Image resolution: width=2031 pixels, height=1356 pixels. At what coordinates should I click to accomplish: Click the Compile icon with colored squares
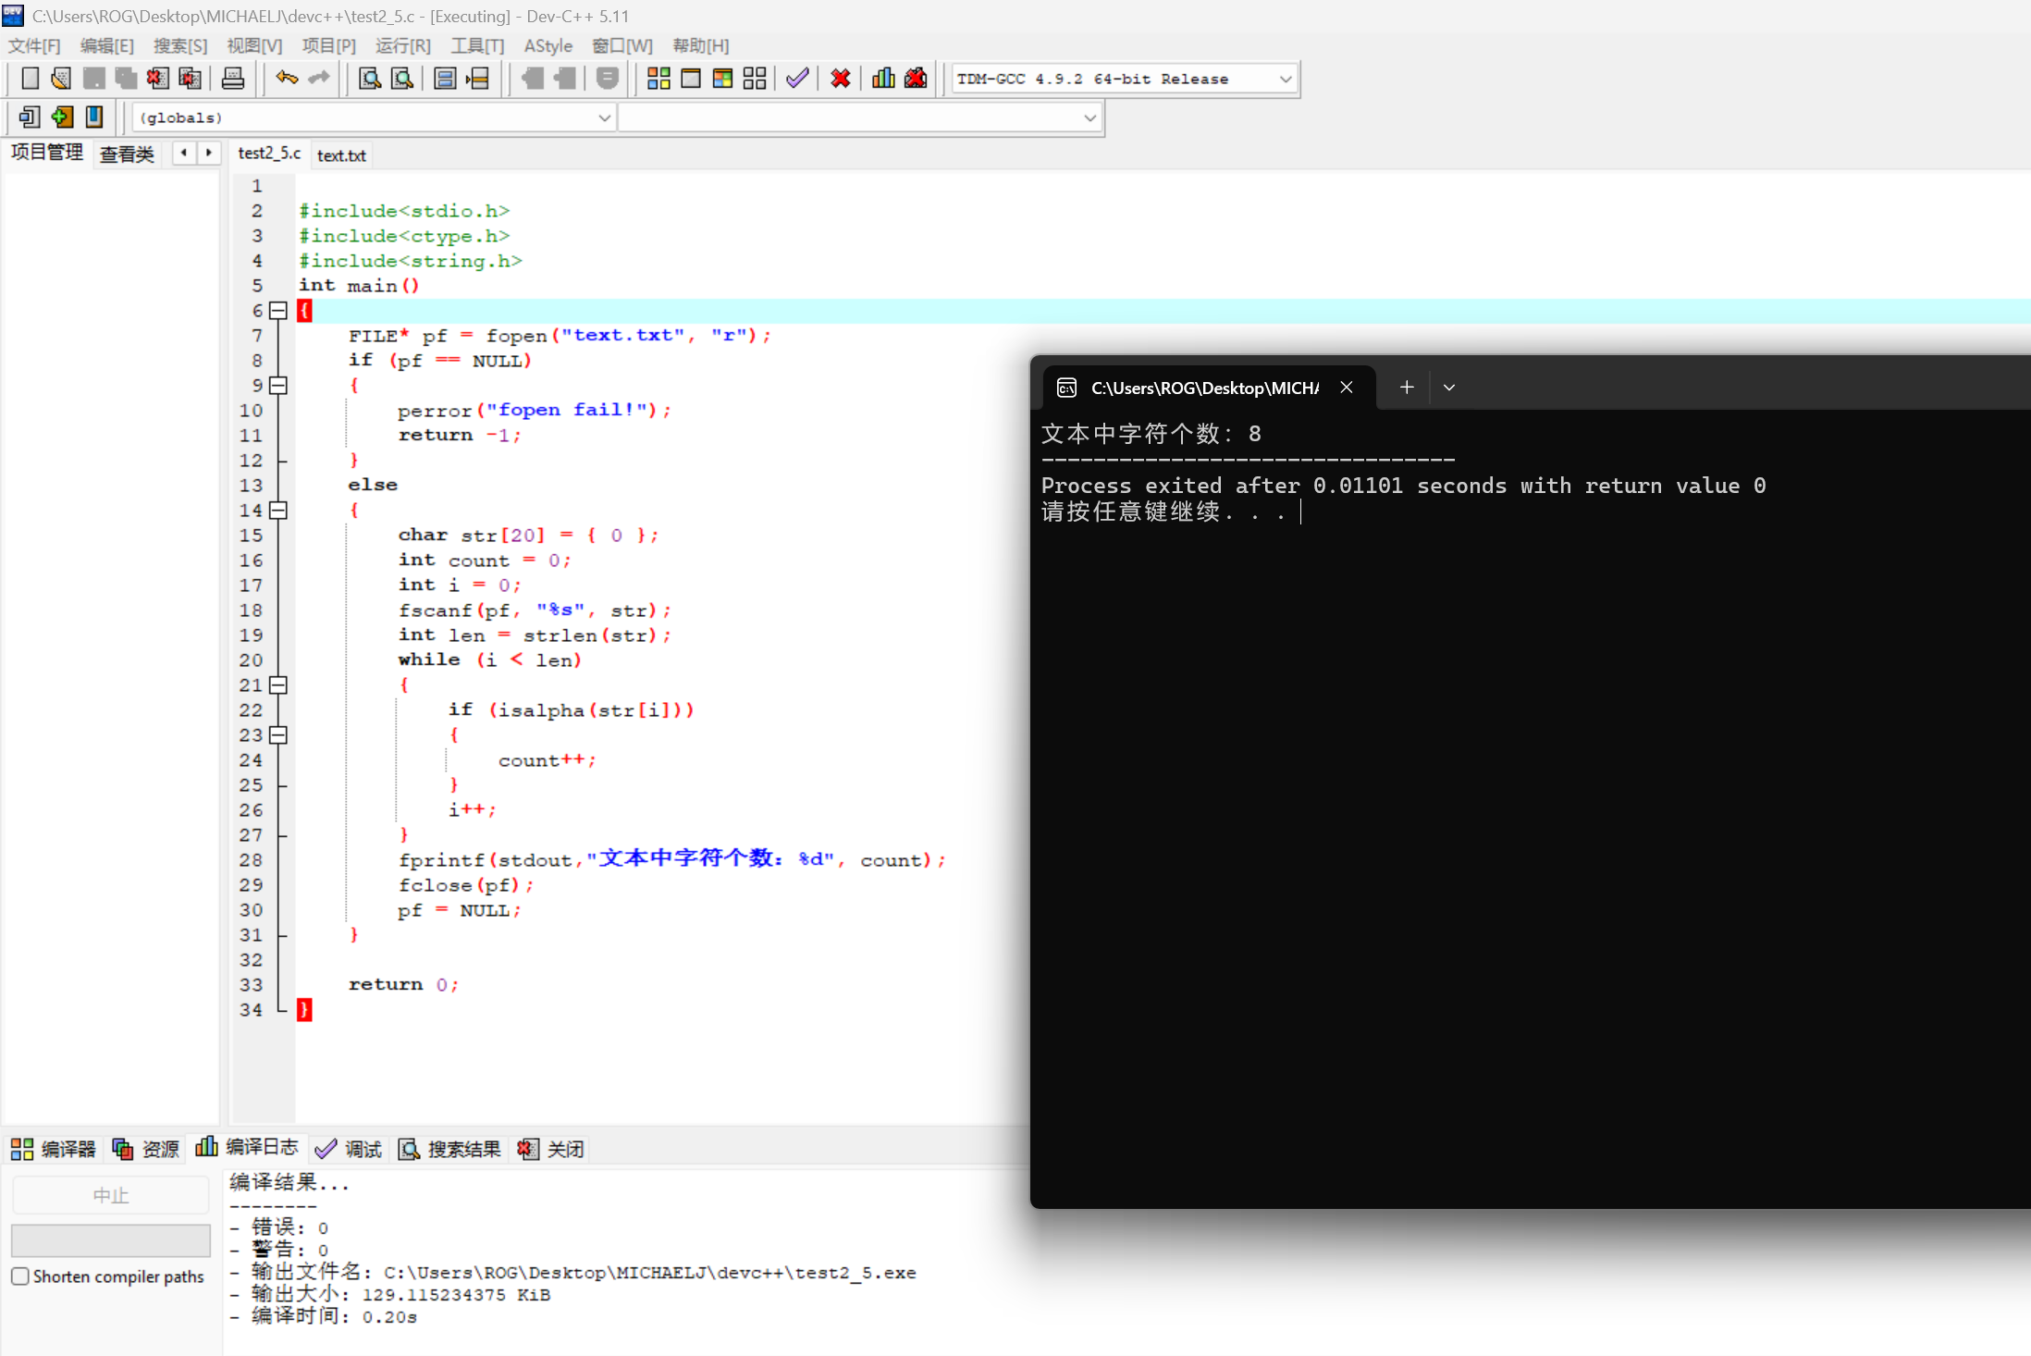pos(659,79)
